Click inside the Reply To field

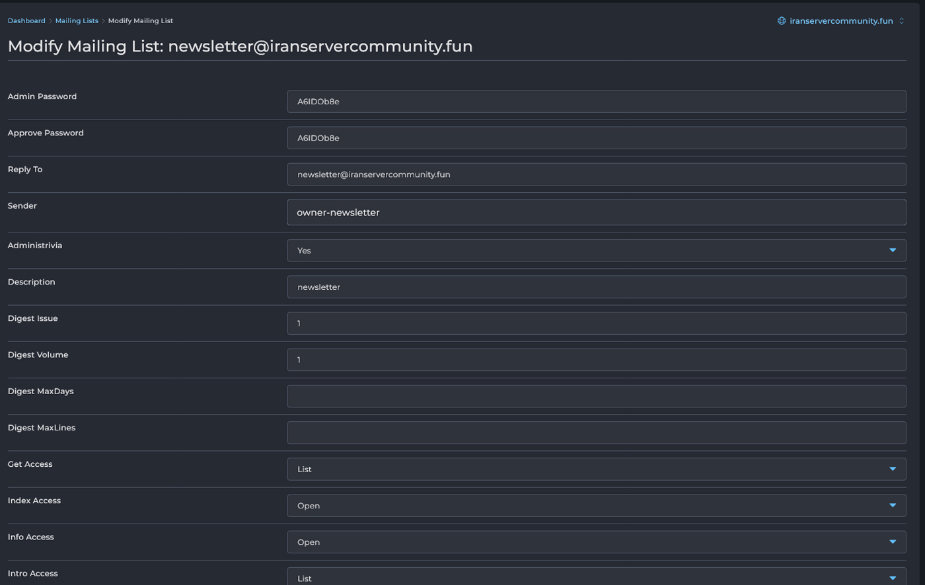[x=595, y=174]
